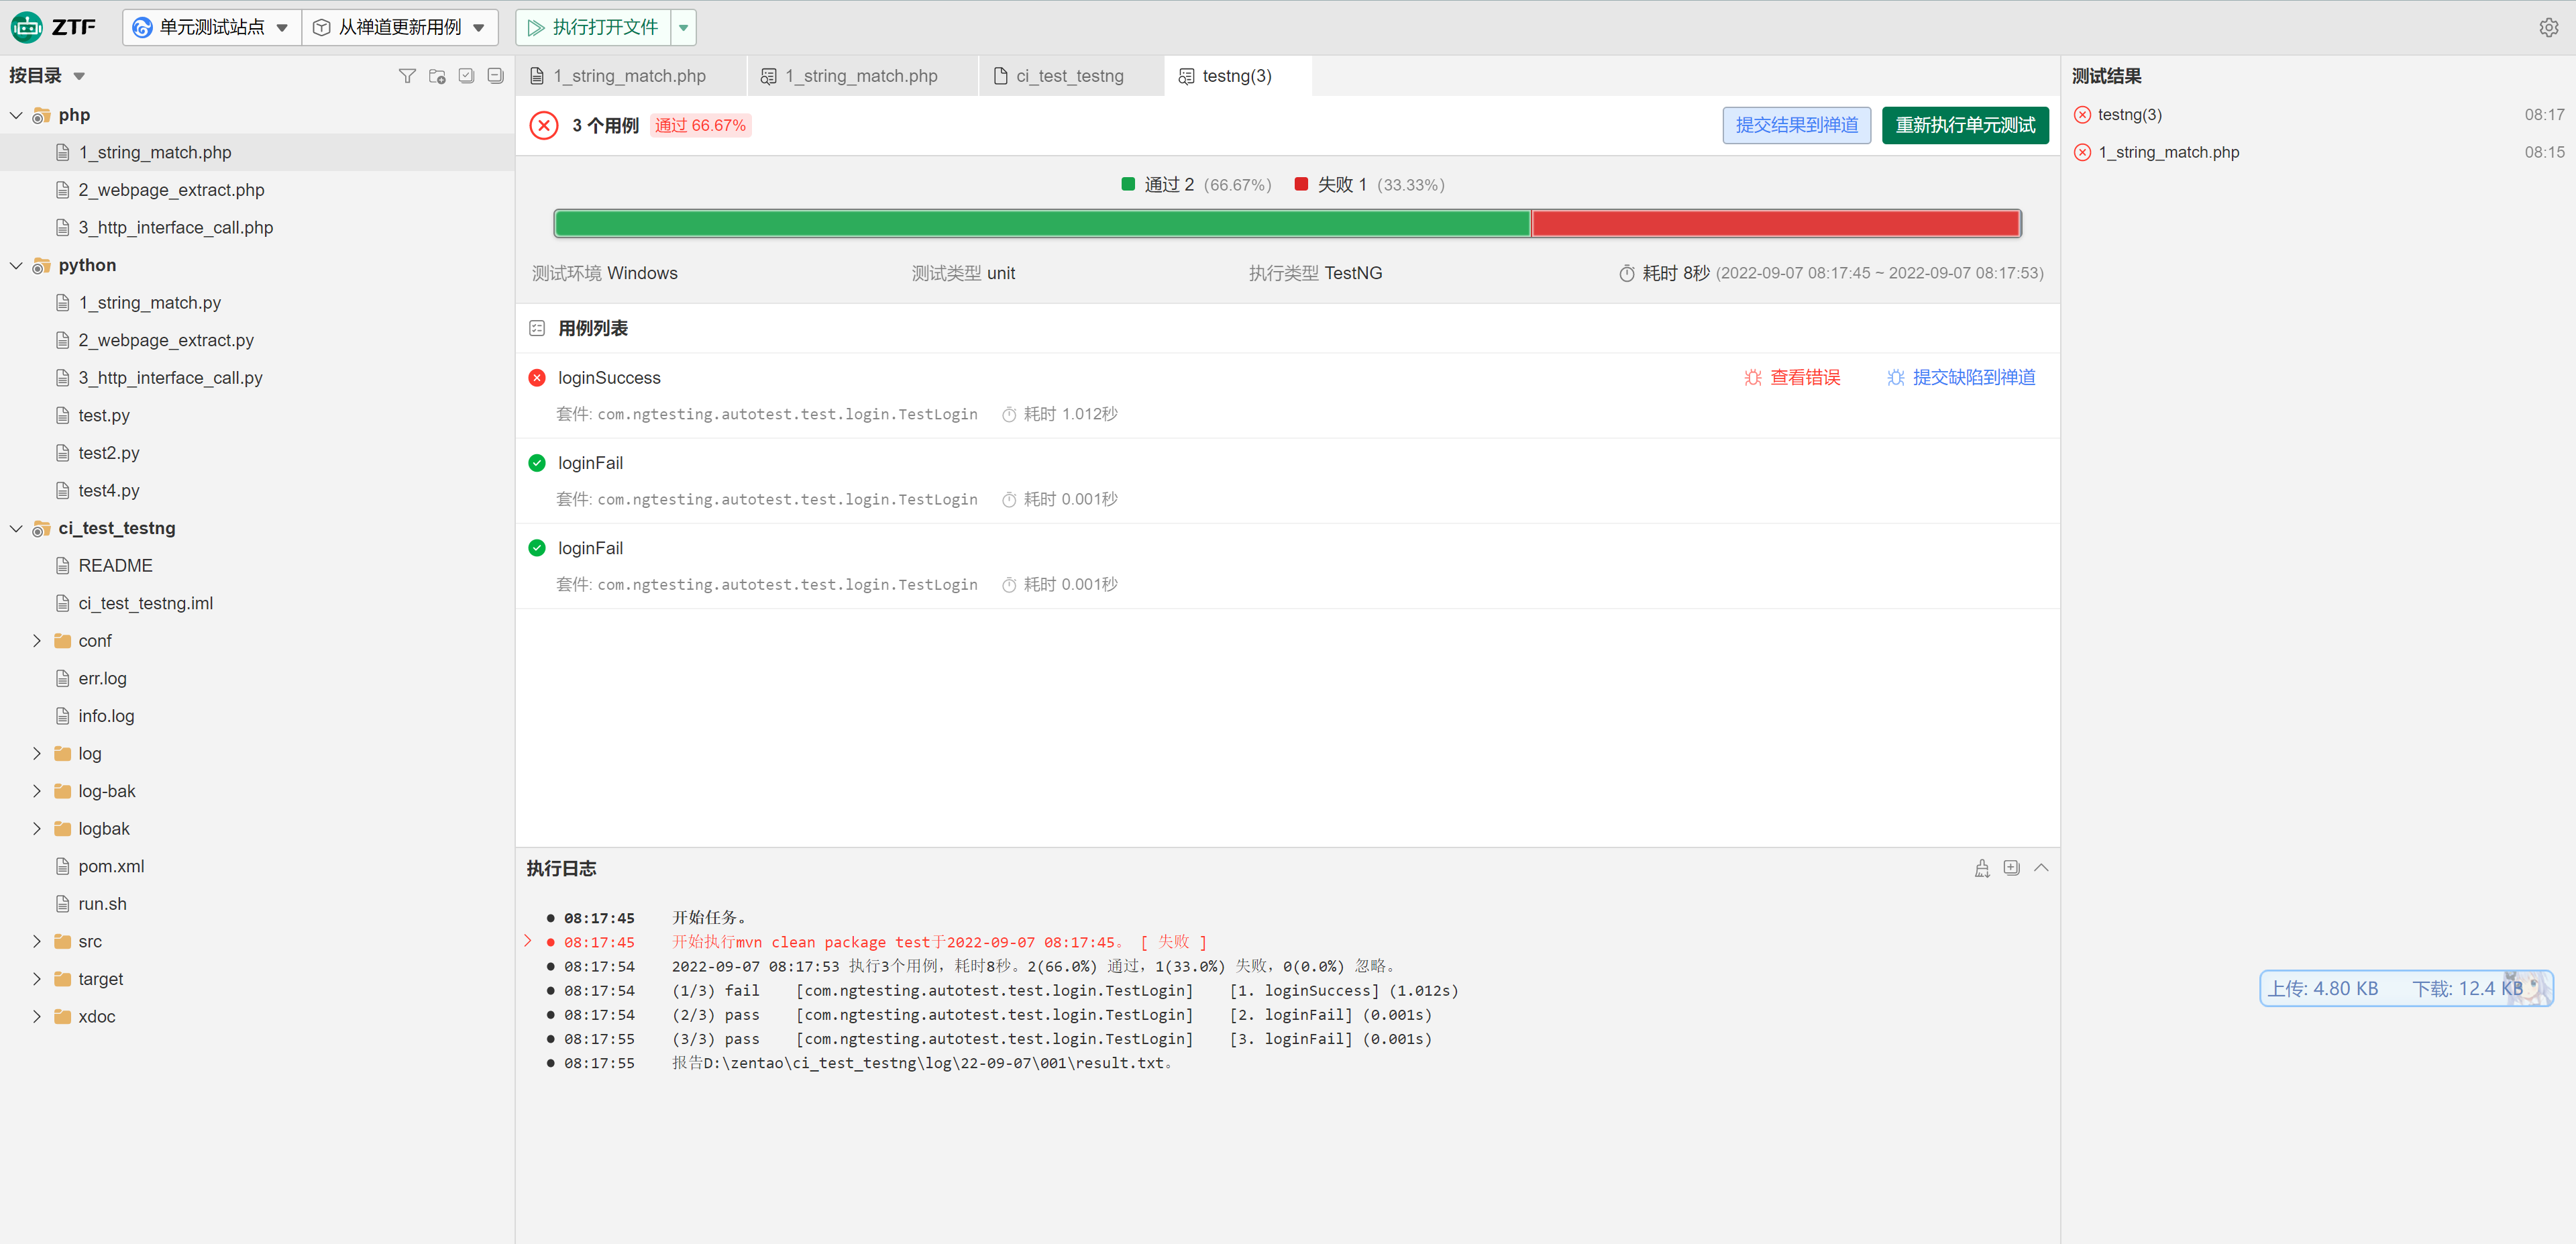Switch to the ci_test_testng tab
Viewport: 2576px width, 1244px height.
pyautogui.click(x=1069, y=76)
